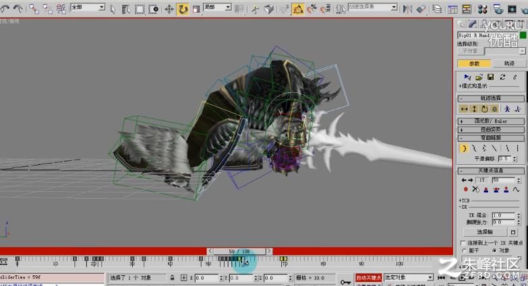Click the Trajectories curve icon
This screenshot has width=528, height=286.
pyautogui.click(x=517, y=190)
